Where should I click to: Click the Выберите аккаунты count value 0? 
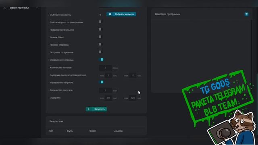coord(100,14)
